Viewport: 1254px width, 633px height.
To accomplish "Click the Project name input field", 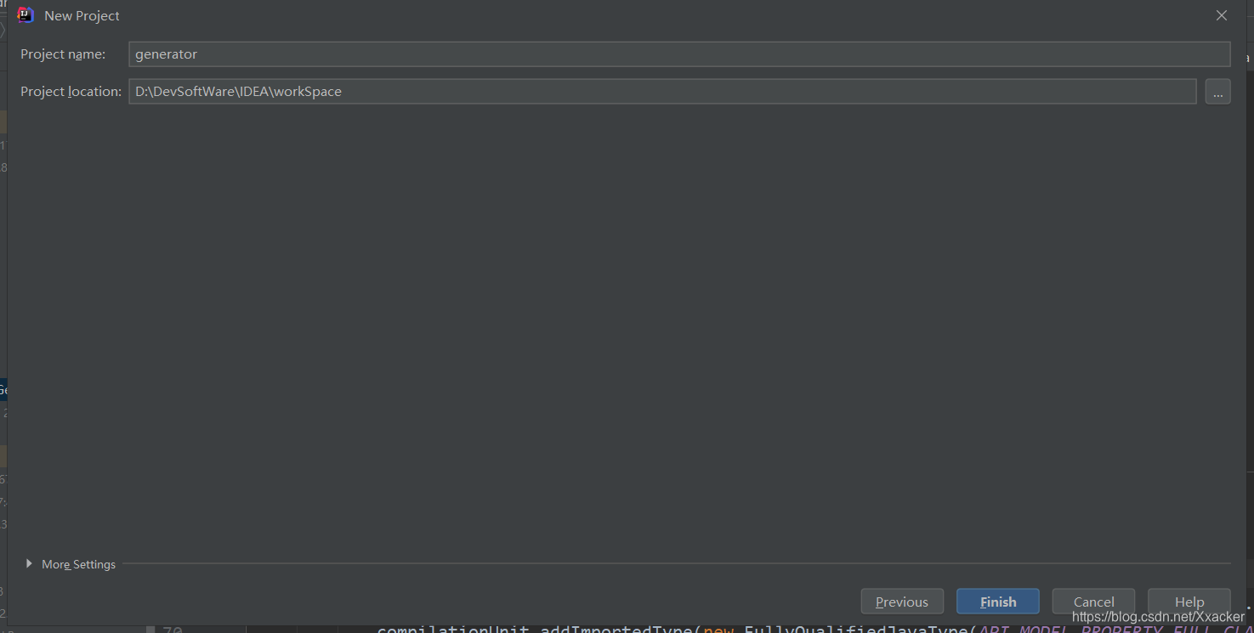I will coord(679,54).
